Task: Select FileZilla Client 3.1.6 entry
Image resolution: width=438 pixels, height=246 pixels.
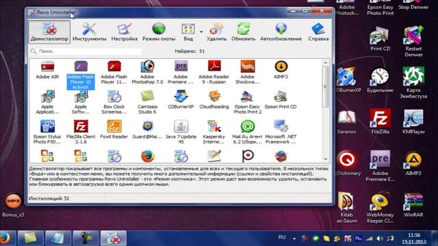Action: 81,132
